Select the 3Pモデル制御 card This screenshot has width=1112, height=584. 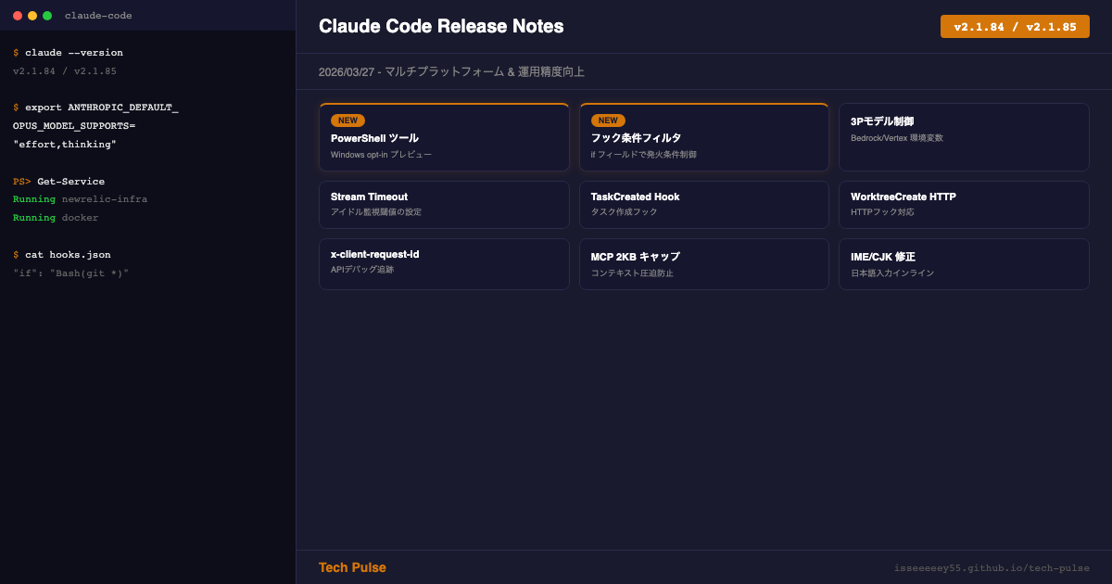point(964,137)
